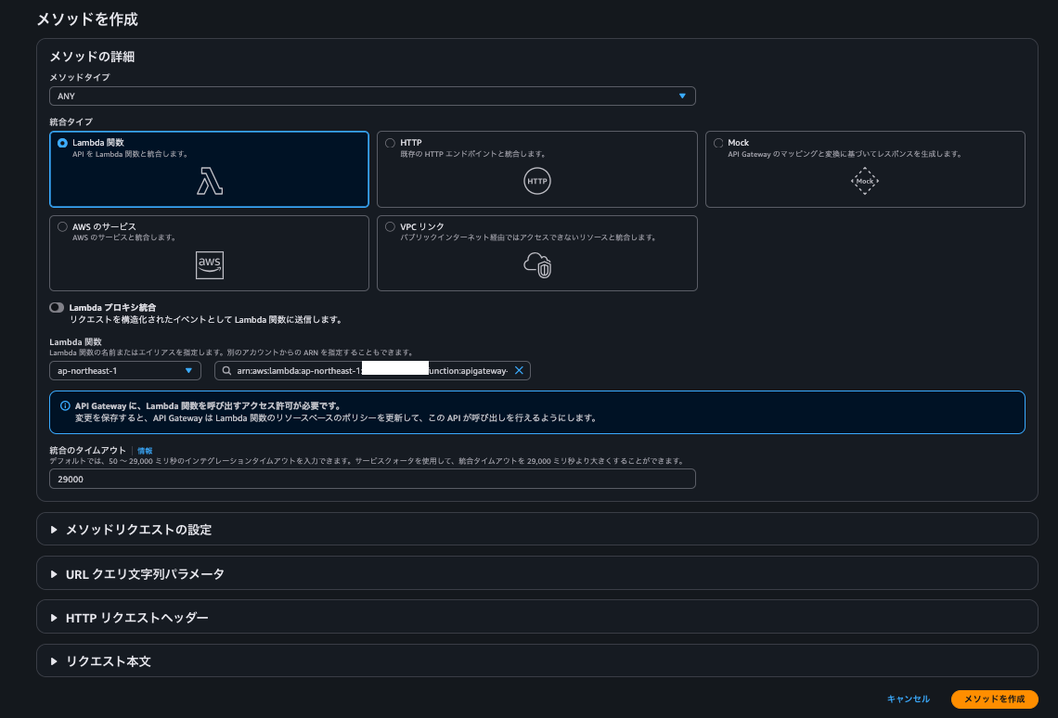This screenshot has height=718, width=1058.
Task: Select the HTTP integration radio button
Action: [x=390, y=143]
